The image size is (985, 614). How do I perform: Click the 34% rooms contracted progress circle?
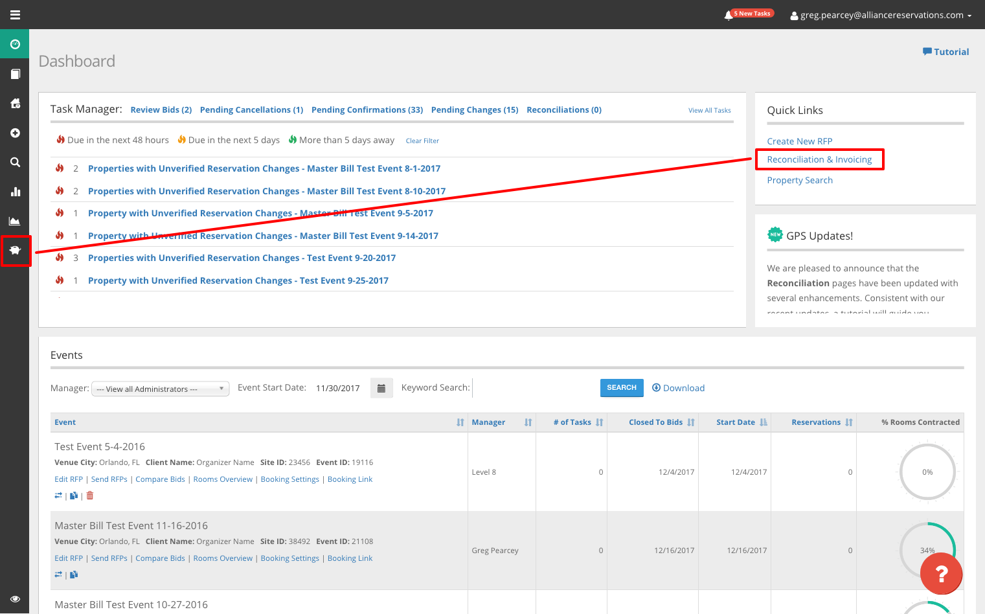pyautogui.click(x=927, y=550)
